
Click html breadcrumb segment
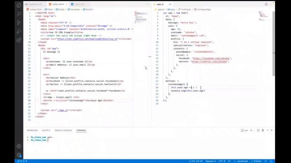49,10
